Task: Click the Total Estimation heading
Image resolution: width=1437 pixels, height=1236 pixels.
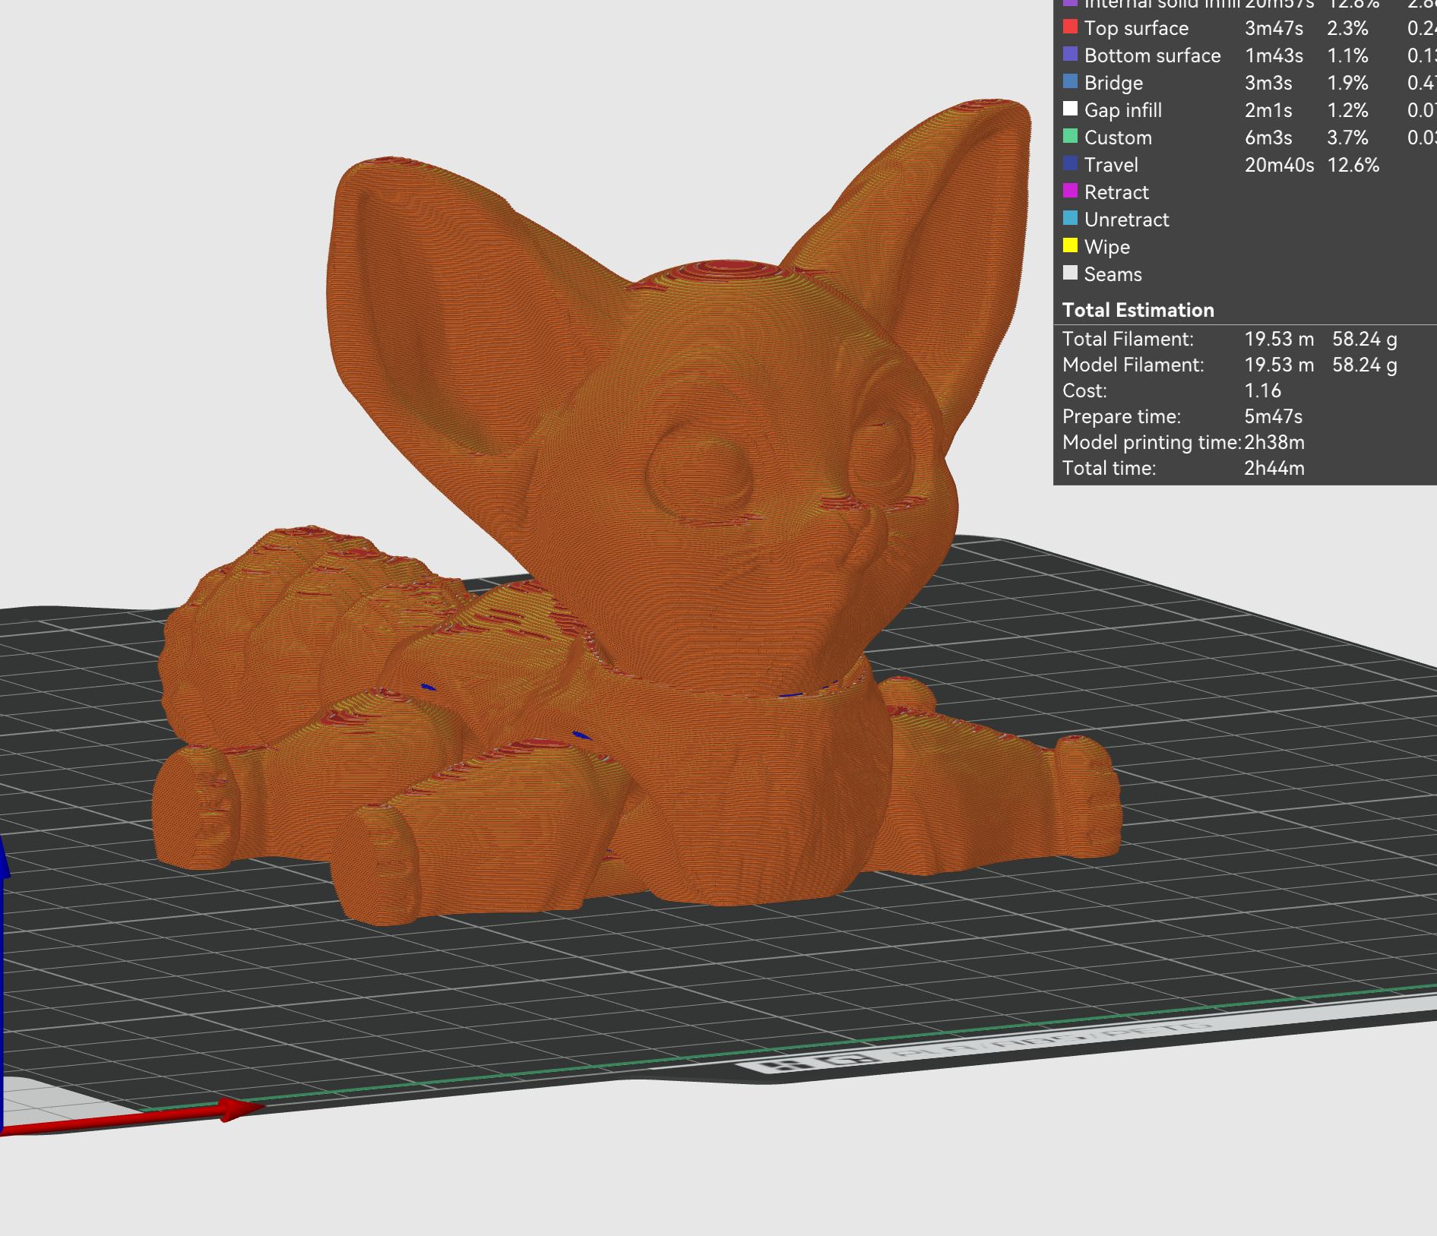Action: 1138,310
